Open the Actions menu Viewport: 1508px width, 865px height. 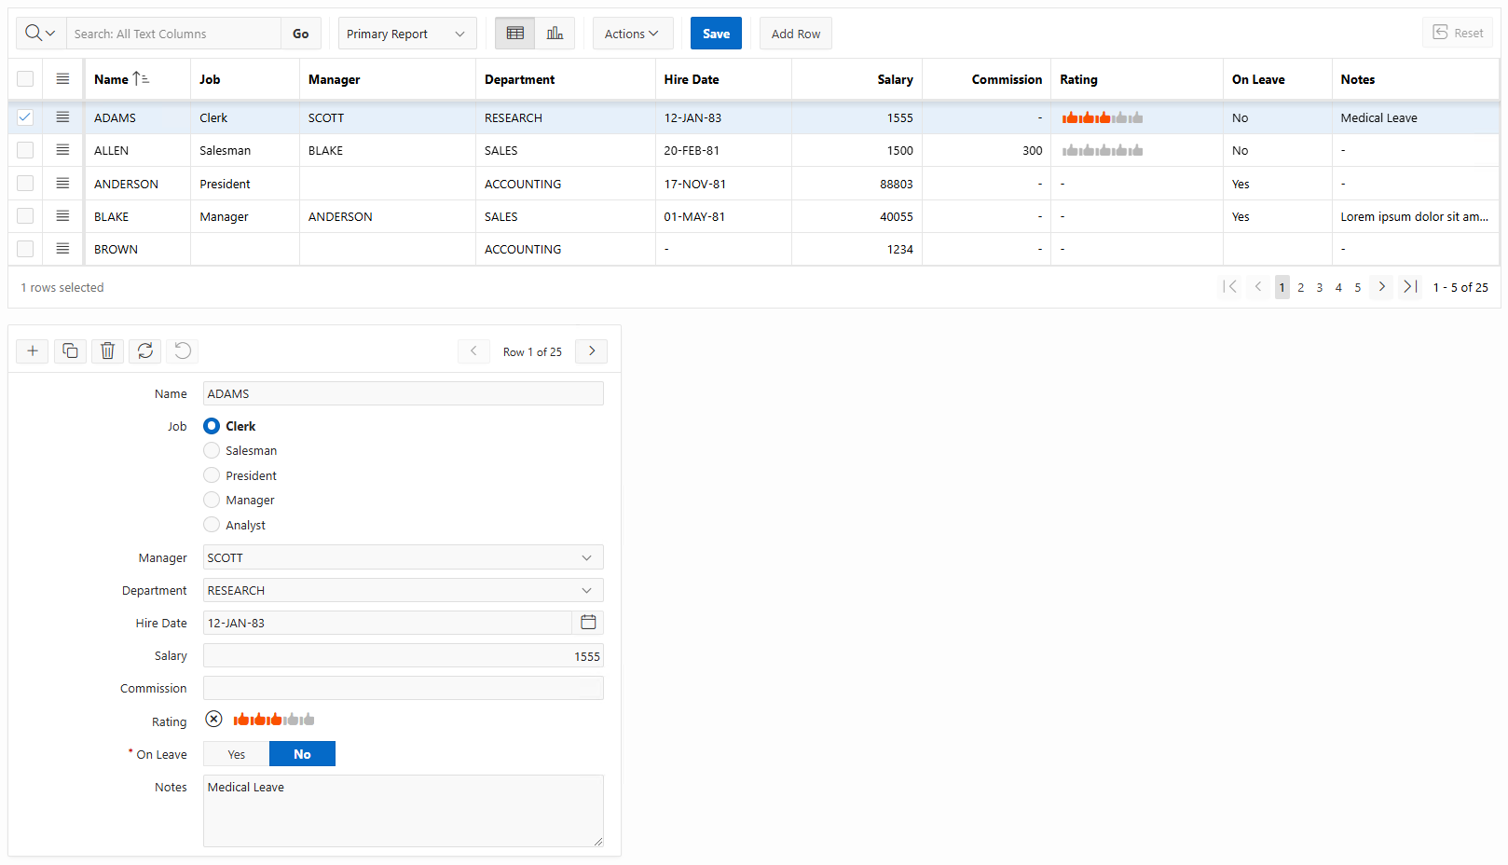(x=633, y=34)
